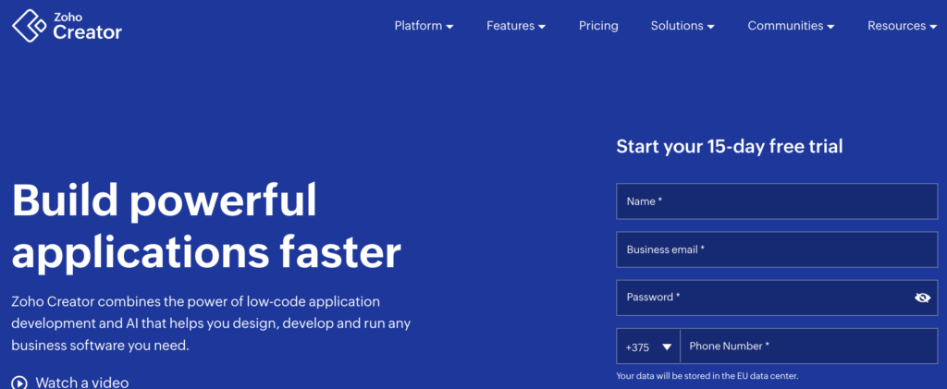Click the 'Build powerful applications faster' heading
947x389 pixels.
tap(206, 225)
